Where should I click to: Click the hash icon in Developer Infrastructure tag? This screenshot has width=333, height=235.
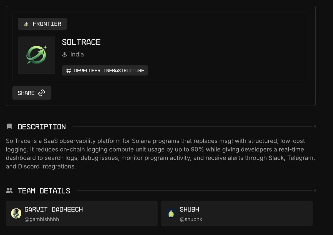[x=69, y=71]
